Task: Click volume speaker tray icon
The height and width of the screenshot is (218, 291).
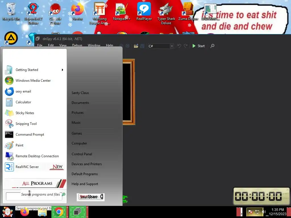Action: pos(264,212)
